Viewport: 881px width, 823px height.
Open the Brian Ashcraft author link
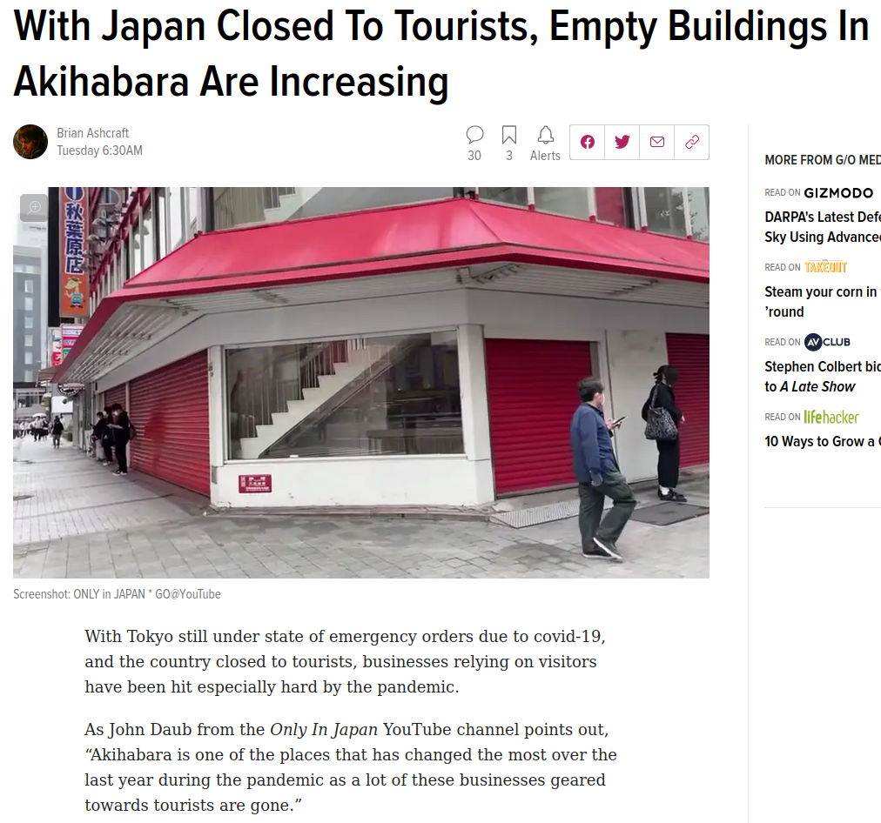coord(92,133)
